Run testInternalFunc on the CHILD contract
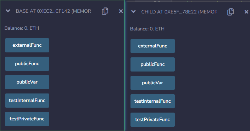The image size is (250, 131). point(152,101)
